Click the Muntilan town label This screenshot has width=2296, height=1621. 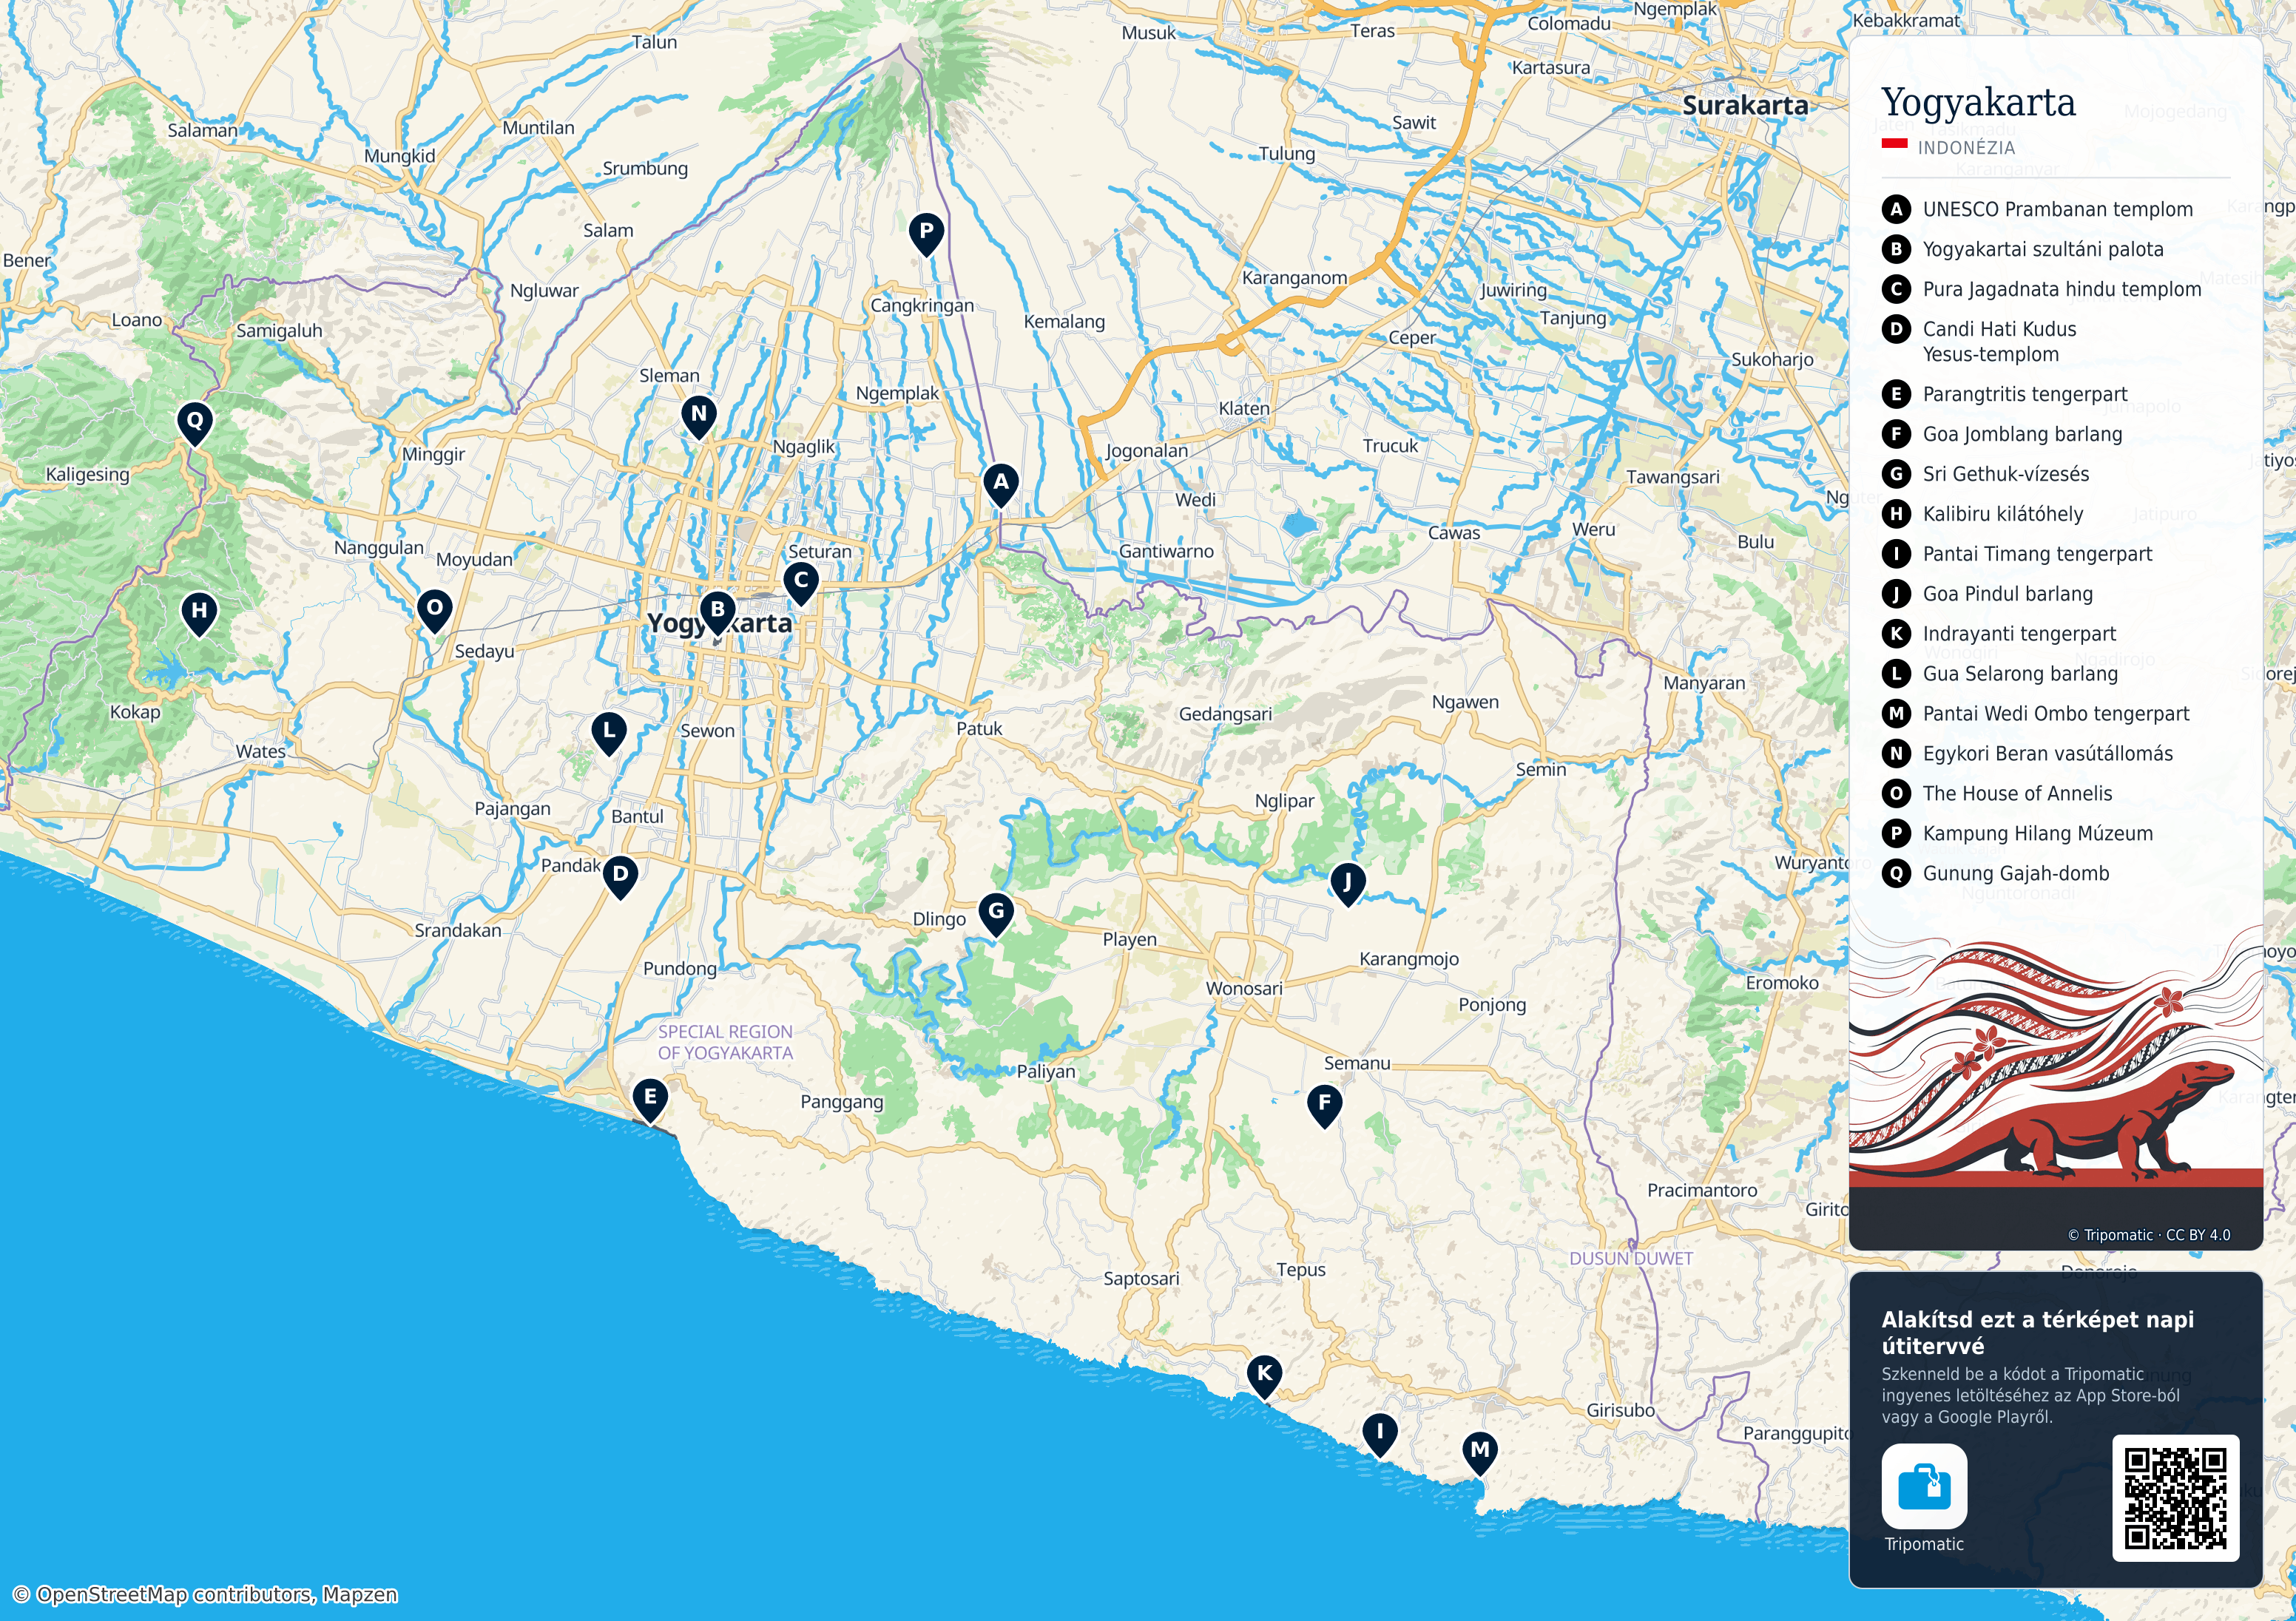click(538, 127)
